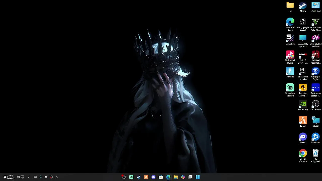Image resolution: width=322 pixels, height=181 pixels.
Task: Expand the hidden system tray icons chevron
Action: (57, 177)
